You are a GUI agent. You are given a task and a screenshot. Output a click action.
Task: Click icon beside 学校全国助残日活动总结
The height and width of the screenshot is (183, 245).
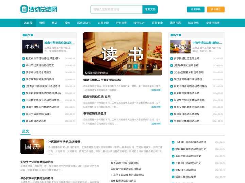point(171,79)
